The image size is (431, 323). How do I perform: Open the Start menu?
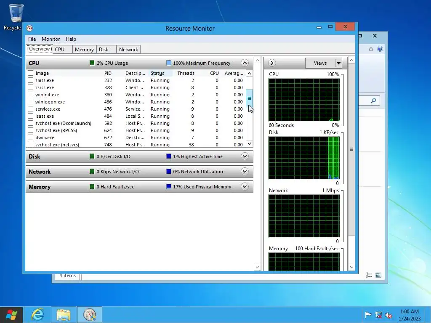coord(11,315)
